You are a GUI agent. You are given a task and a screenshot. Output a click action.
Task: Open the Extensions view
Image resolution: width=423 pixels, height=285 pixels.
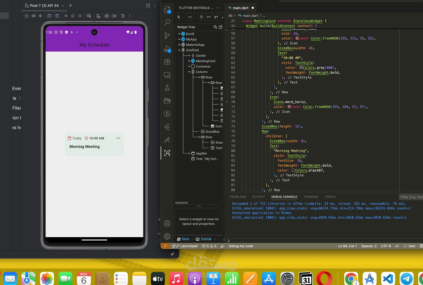click(x=167, y=62)
